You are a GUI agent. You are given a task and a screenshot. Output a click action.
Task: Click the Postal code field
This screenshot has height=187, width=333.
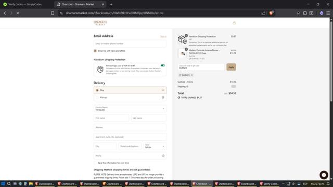(130, 146)
